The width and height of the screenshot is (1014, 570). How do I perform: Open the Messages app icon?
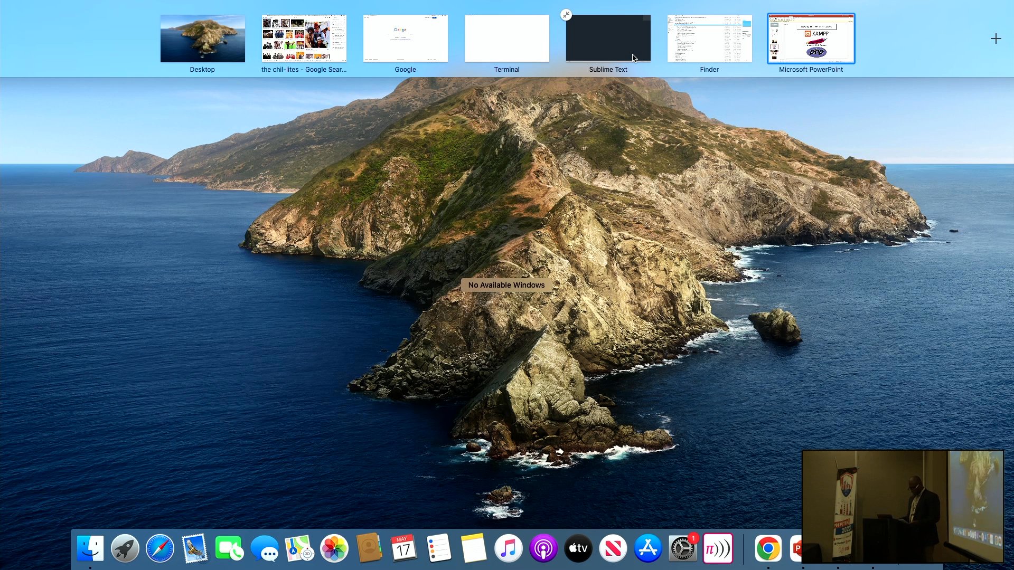[x=265, y=548]
